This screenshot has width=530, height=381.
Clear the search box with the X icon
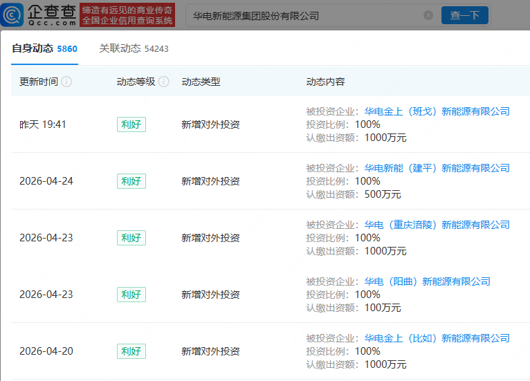pyautogui.click(x=428, y=15)
